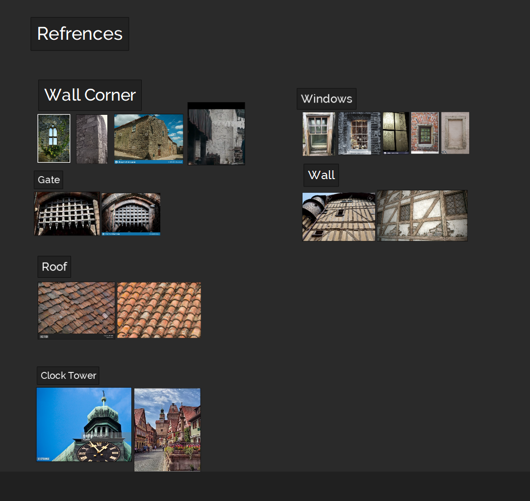Select the green clock tower close-up image
Viewport: 530px width, 501px height.
(x=84, y=424)
